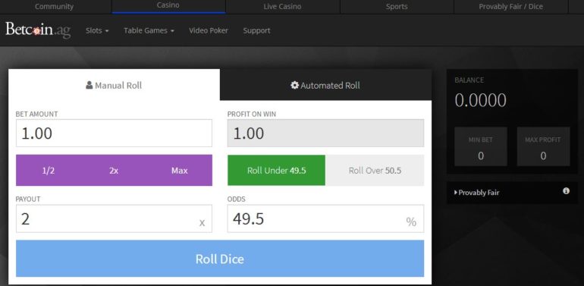
Task: Select the Roll Over 50.5 option
Action: pos(375,171)
